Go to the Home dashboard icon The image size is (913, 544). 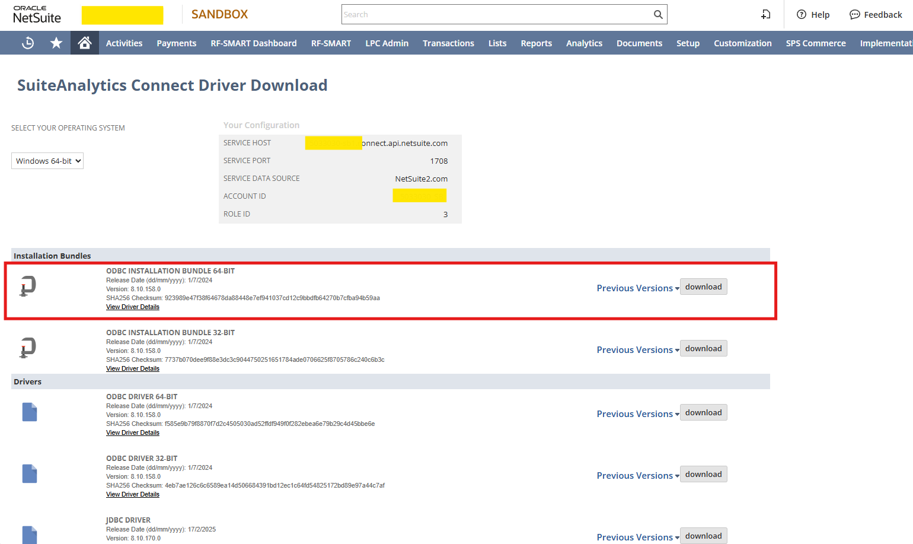[85, 43]
